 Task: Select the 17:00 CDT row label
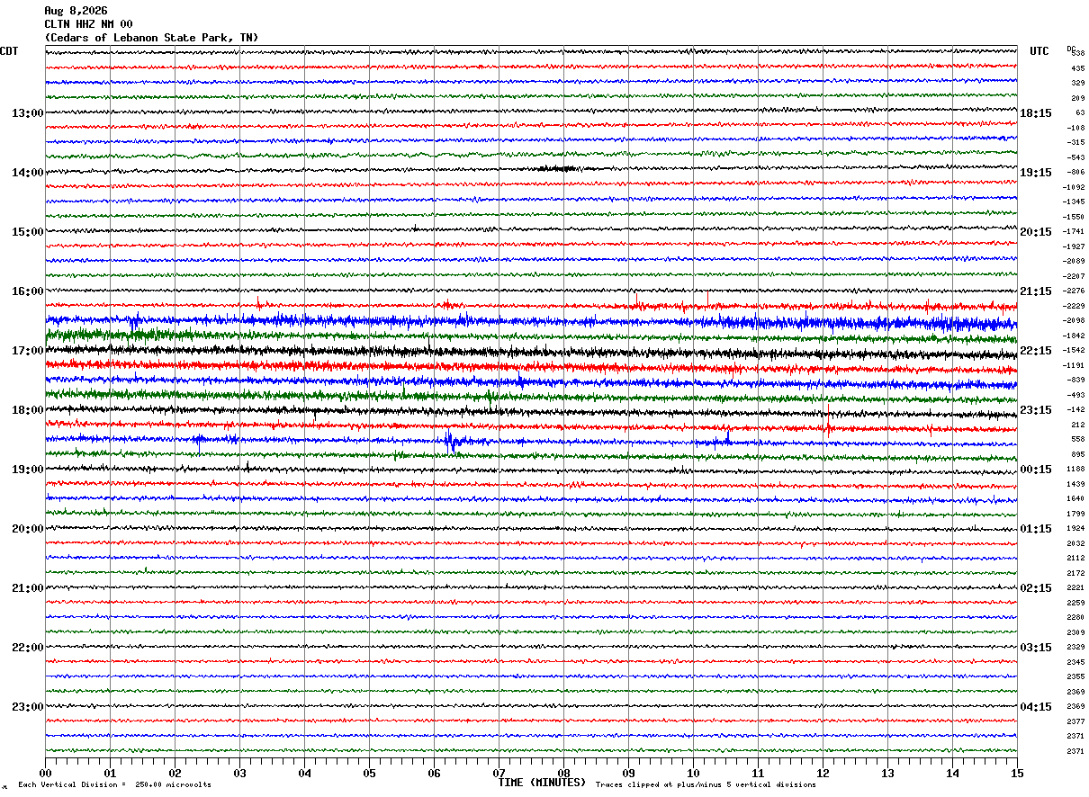pos(27,351)
